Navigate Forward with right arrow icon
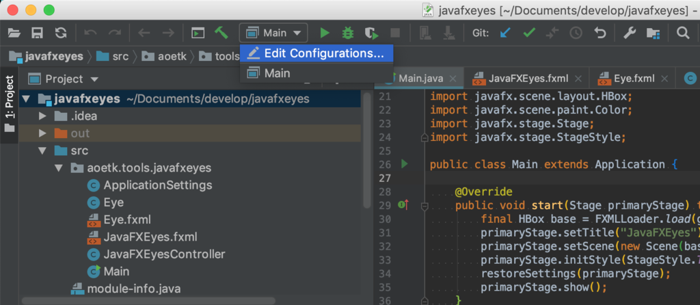Screen dimensions: 700x305 click(168, 33)
